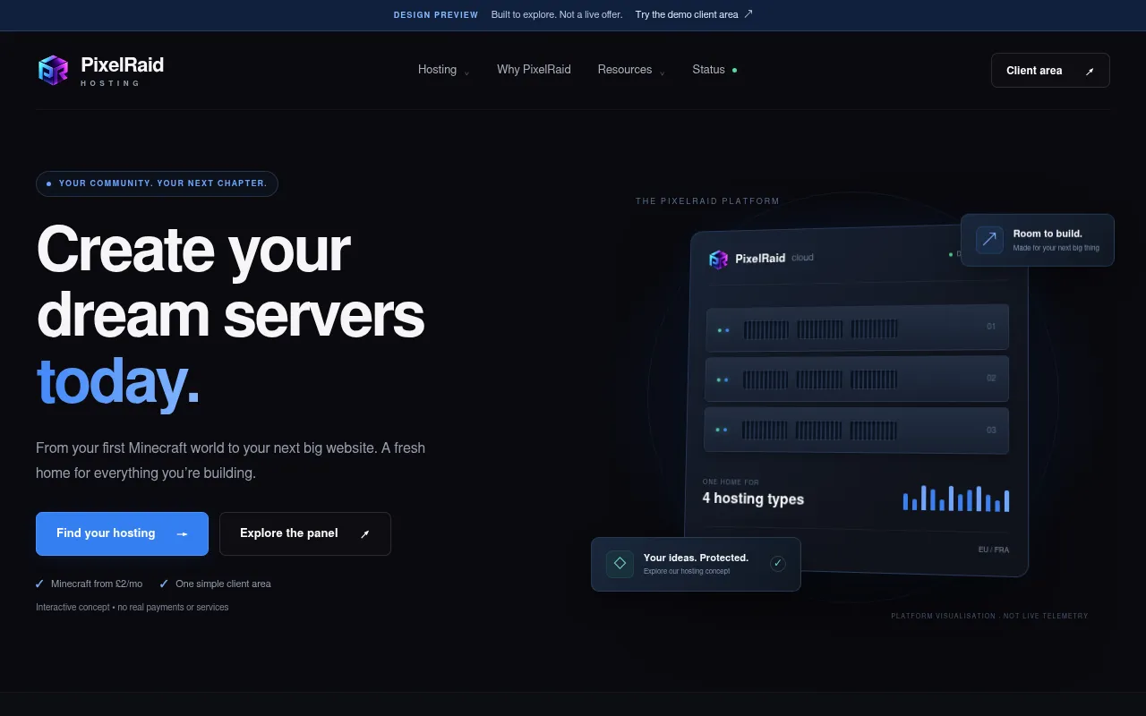The image size is (1146, 716).
Task: Click the One simple client area text
Action: point(223,584)
